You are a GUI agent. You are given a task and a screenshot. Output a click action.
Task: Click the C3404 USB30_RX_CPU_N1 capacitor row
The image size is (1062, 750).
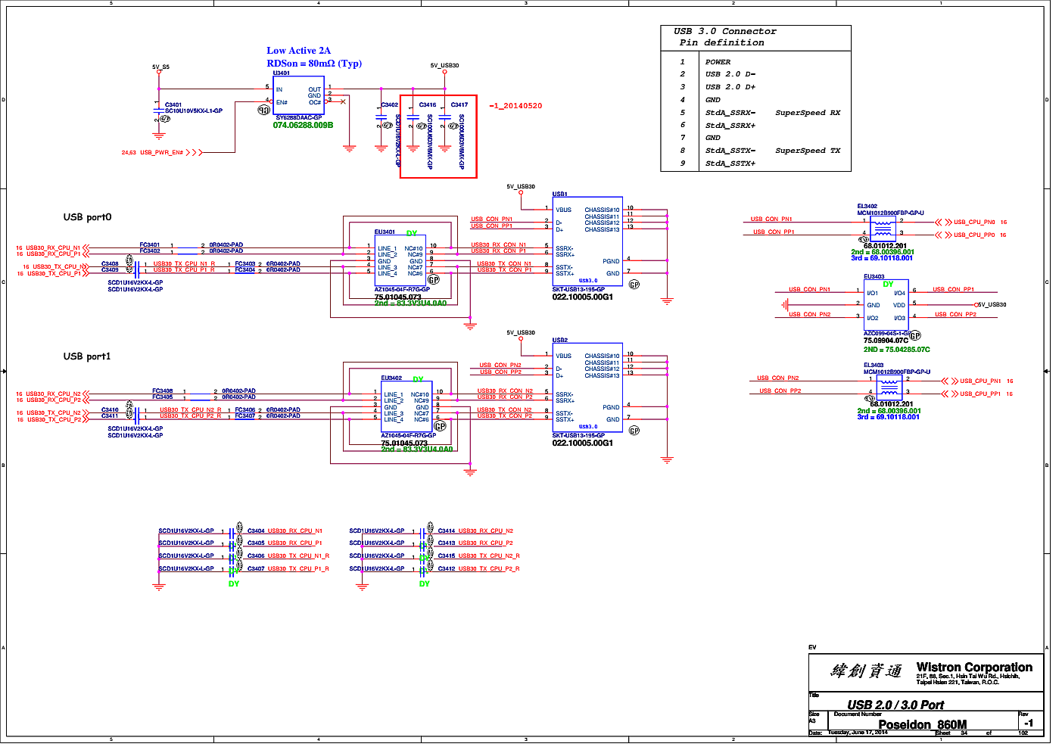241,531
